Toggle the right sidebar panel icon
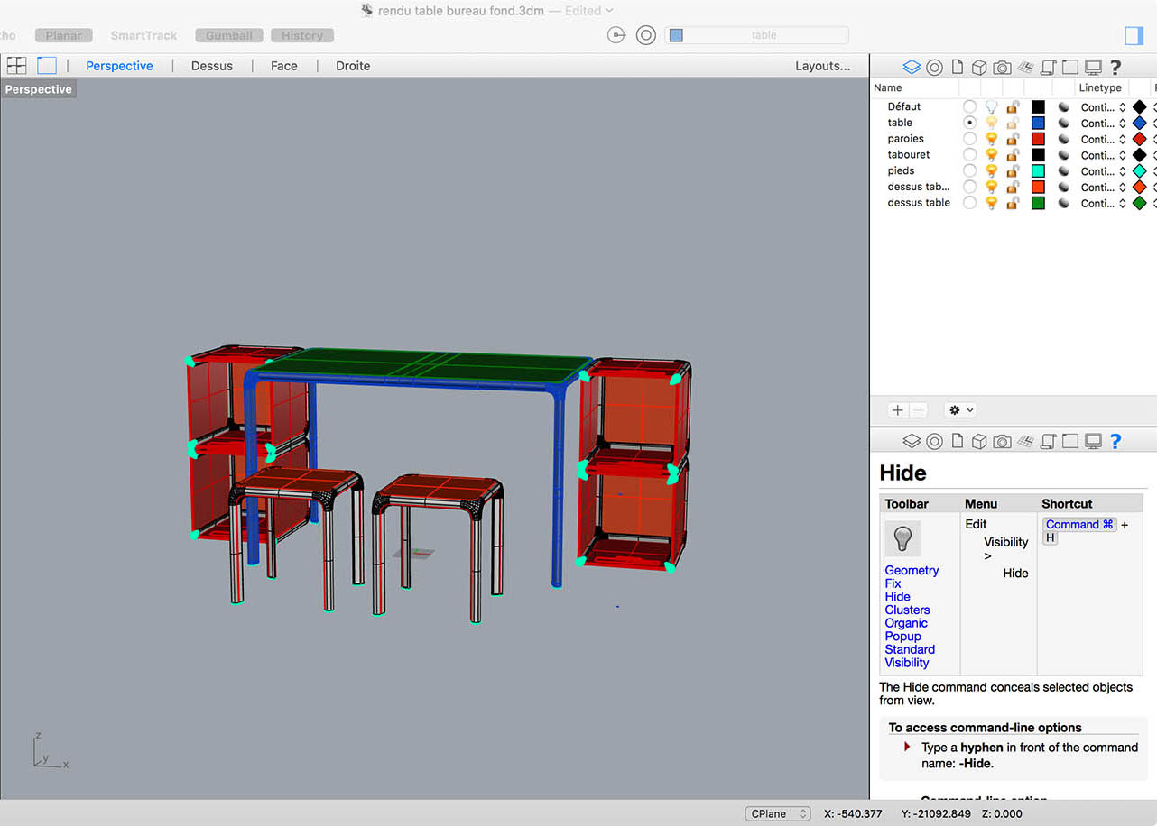 (1134, 35)
